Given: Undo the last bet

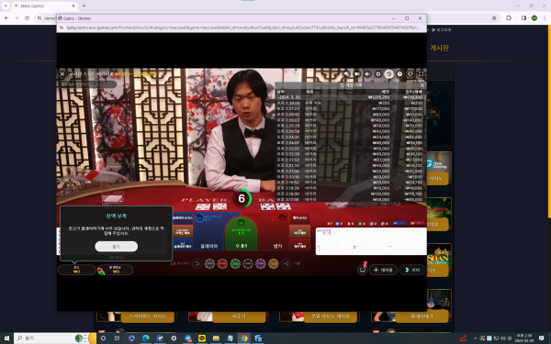Looking at the screenshot, I should (x=197, y=263).
